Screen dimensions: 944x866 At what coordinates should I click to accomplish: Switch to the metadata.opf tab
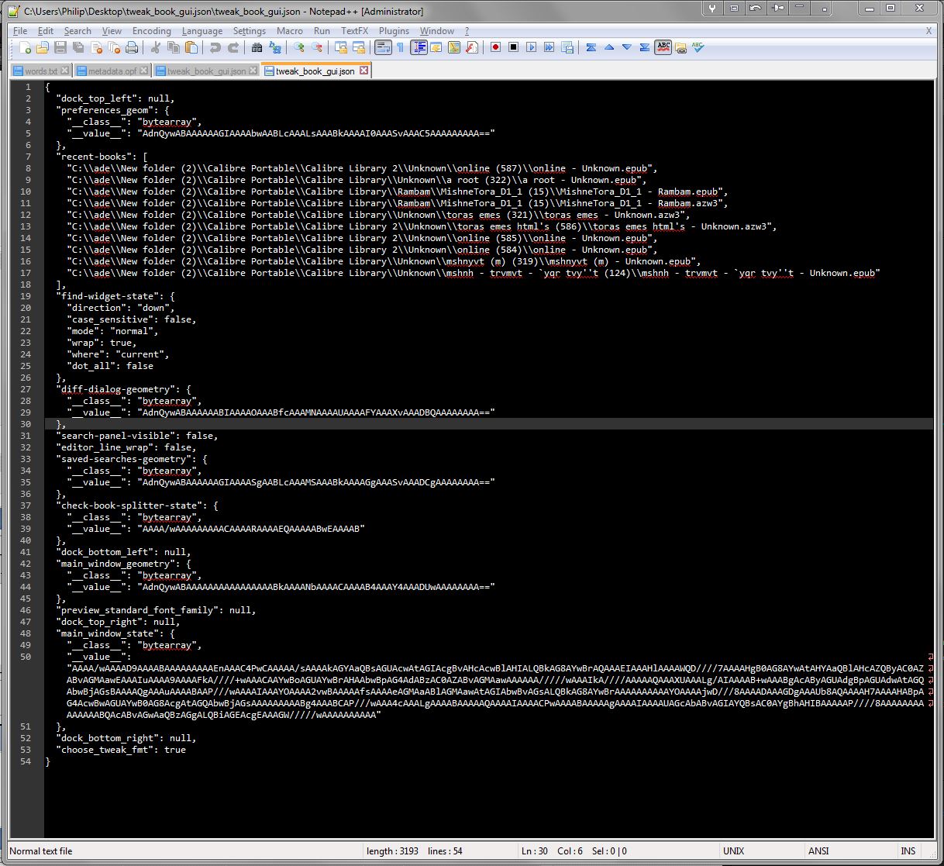tap(112, 71)
